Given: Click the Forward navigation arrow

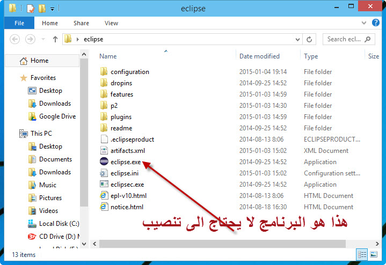Looking at the screenshot, I should point(30,39).
